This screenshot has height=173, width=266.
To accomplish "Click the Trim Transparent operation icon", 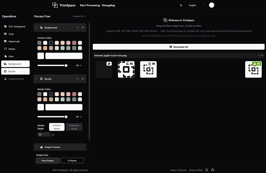I will pyautogui.click(x=5, y=26).
